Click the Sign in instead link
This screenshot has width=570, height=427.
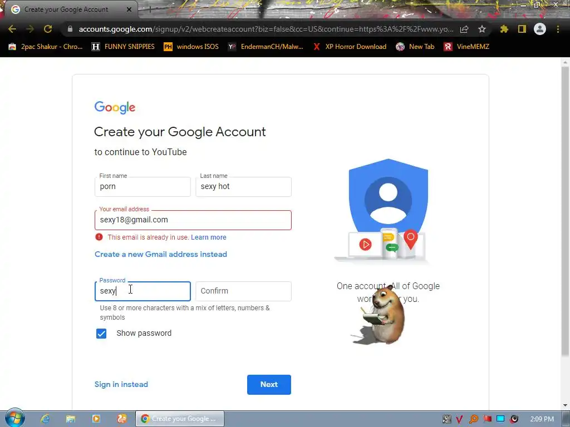click(121, 384)
